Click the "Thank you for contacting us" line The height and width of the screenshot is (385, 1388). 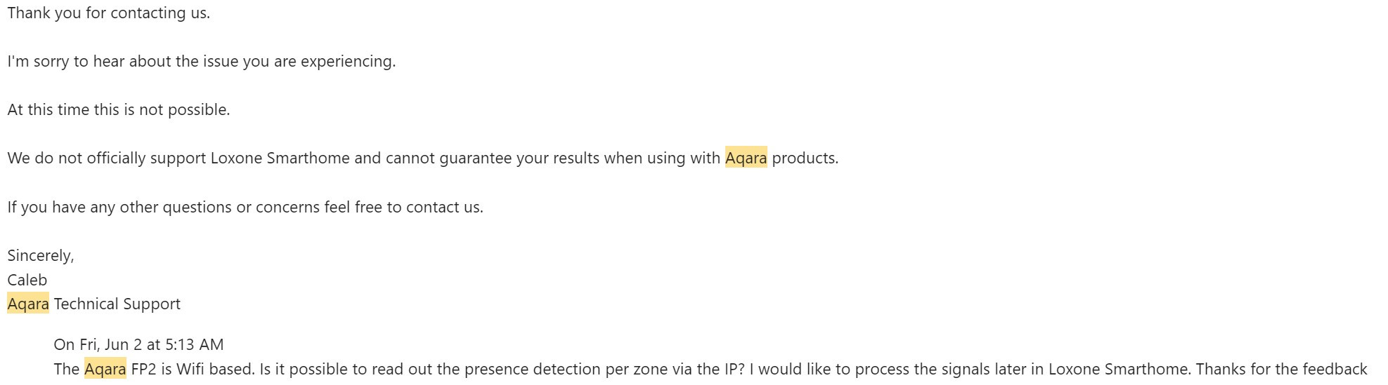click(x=108, y=13)
